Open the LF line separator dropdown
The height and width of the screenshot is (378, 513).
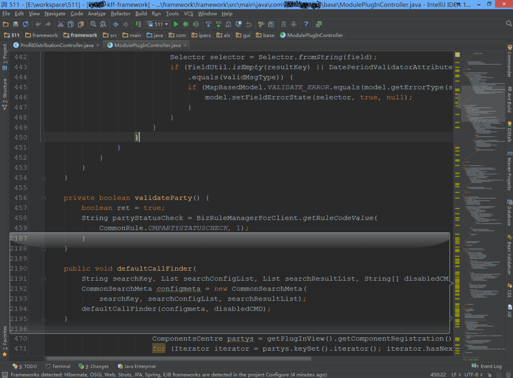[455, 374]
